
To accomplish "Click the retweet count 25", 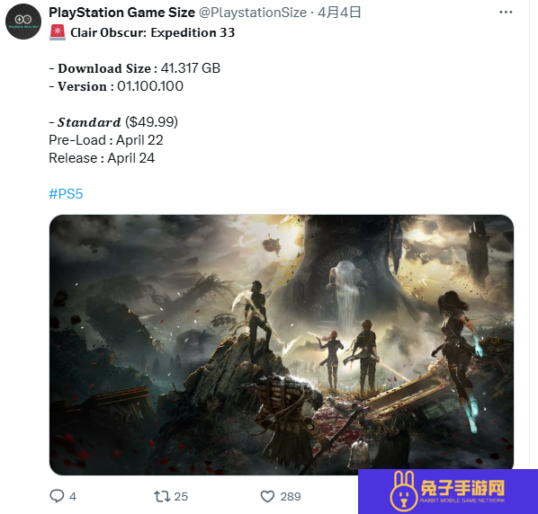I will pyautogui.click(x=181, y=497).
